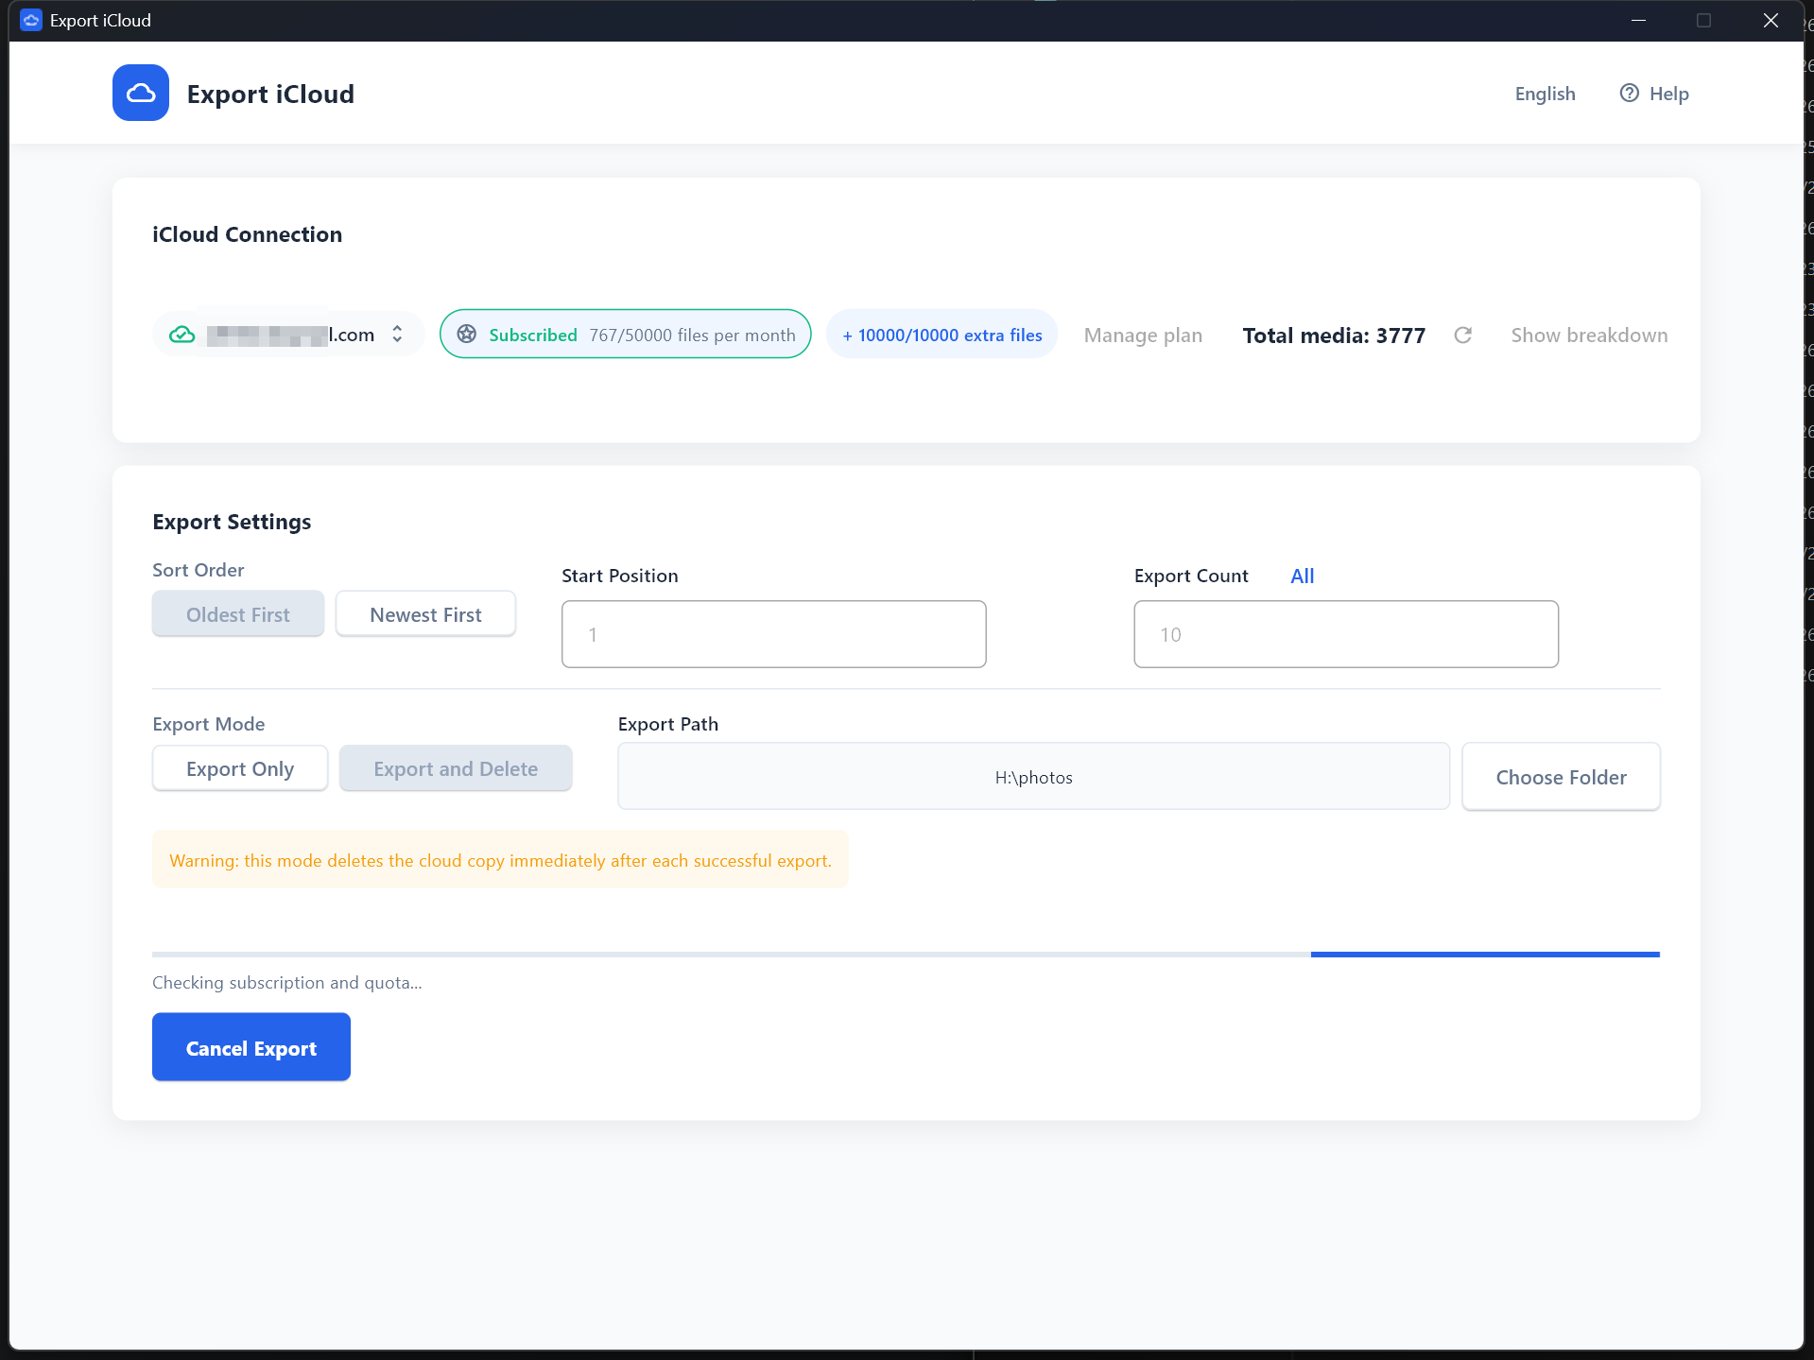1814x1360 pixels.
Task: Click the Start Position input field
Action: [x=772, y=633]
